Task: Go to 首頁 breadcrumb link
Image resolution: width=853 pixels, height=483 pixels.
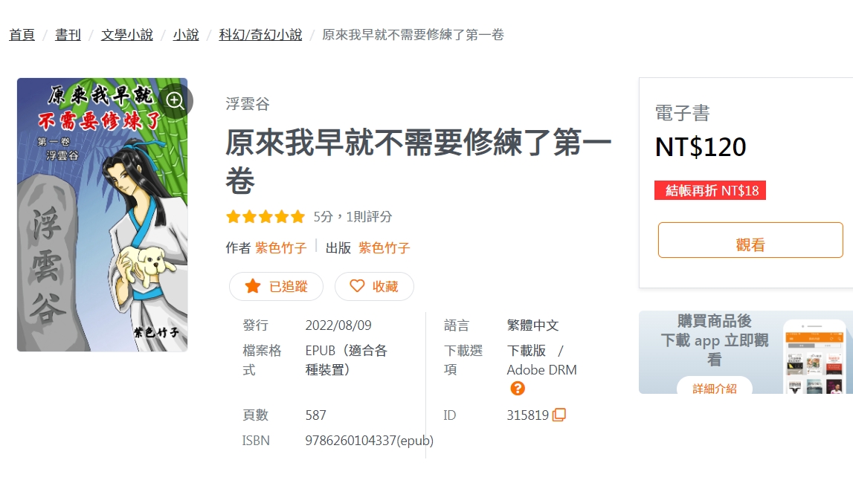Action: (22, 35)
